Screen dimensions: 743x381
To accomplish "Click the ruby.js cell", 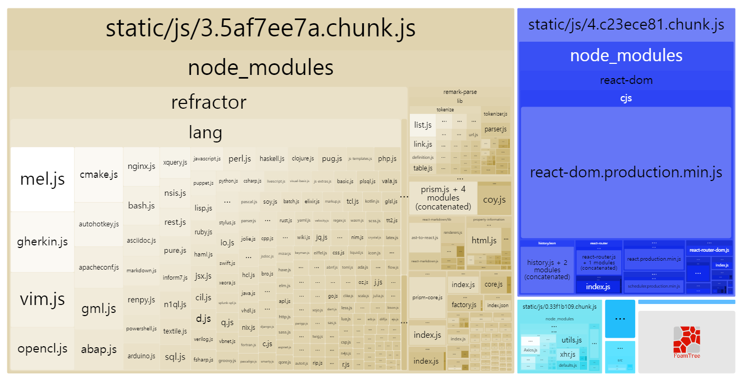I will click(x=203, y=232).
